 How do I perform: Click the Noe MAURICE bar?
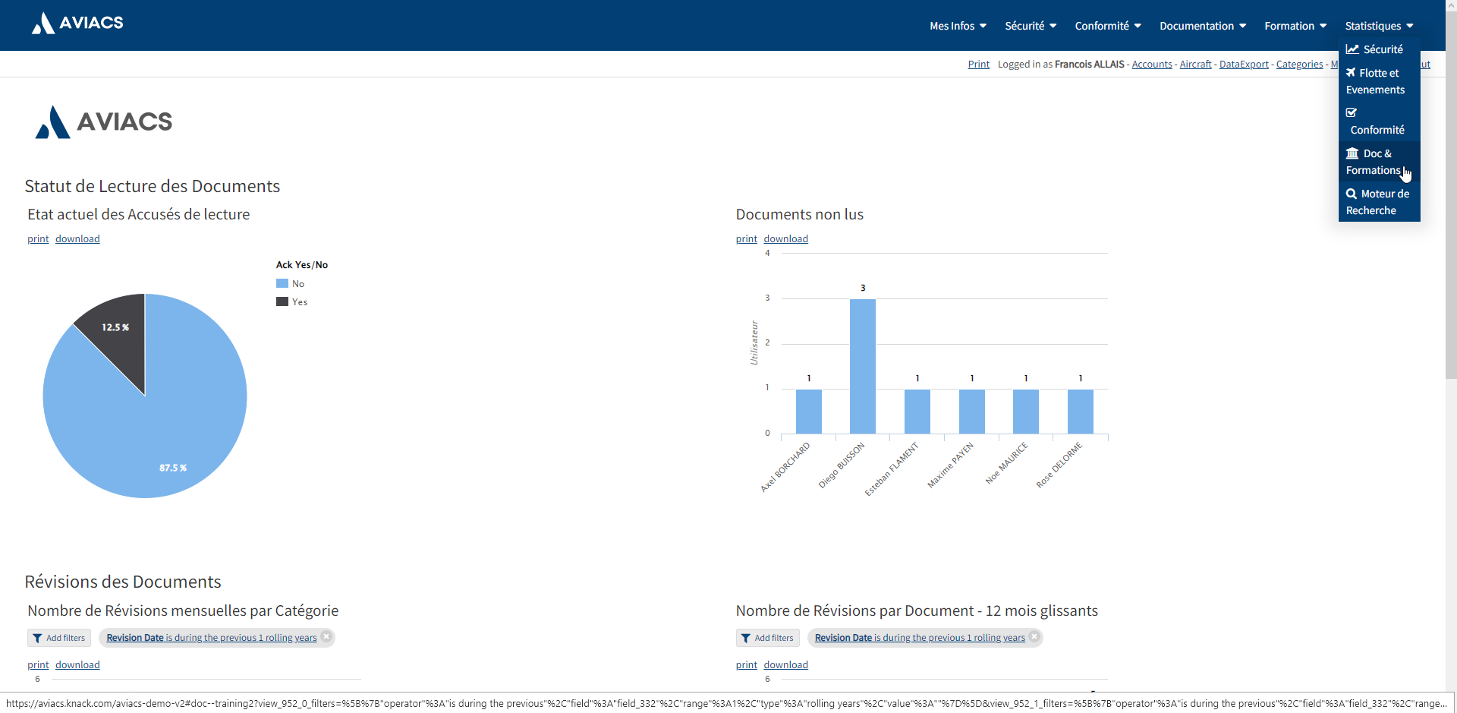pos(1026,412)
